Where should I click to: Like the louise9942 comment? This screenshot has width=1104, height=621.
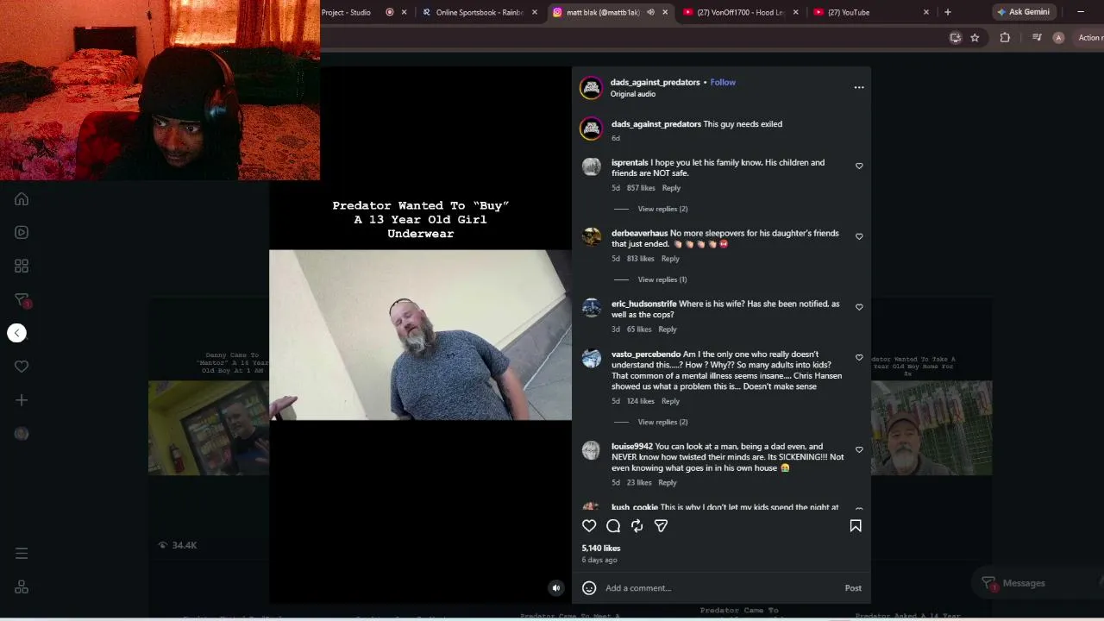pos(859,449)
